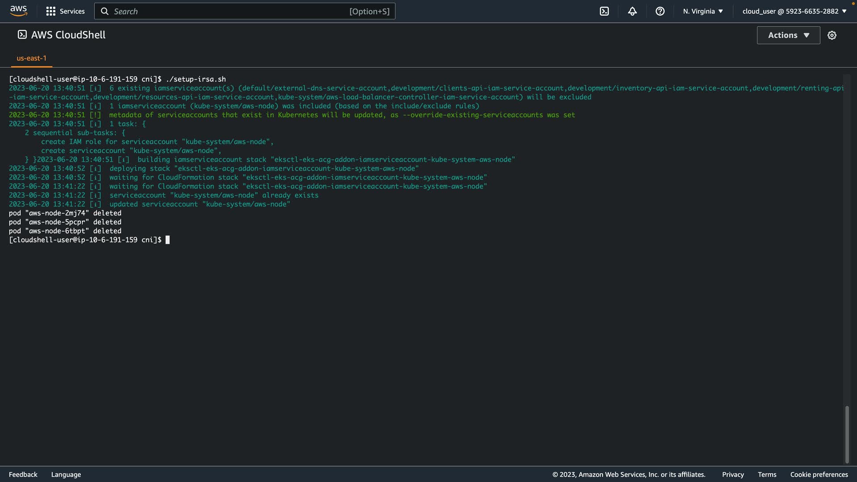Click the Feedback link in footer
The height and width of the screenshot is (482, 857).
(x=23, y=474)
